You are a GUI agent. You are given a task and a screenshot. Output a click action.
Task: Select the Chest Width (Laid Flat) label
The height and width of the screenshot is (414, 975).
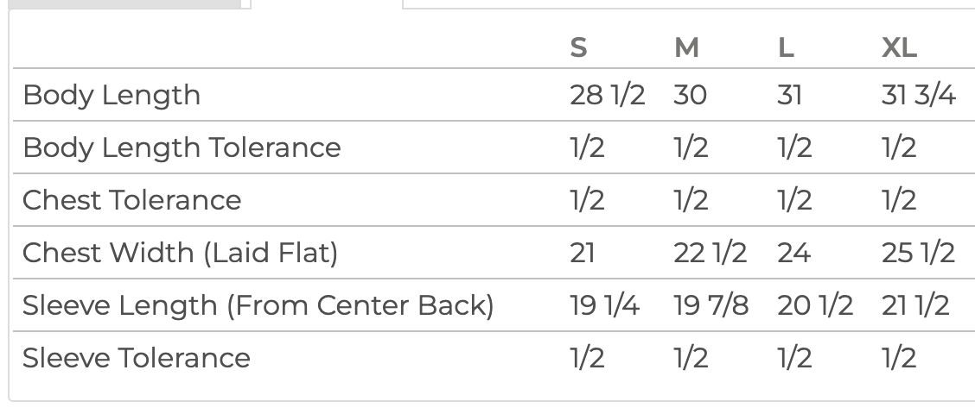181,254
